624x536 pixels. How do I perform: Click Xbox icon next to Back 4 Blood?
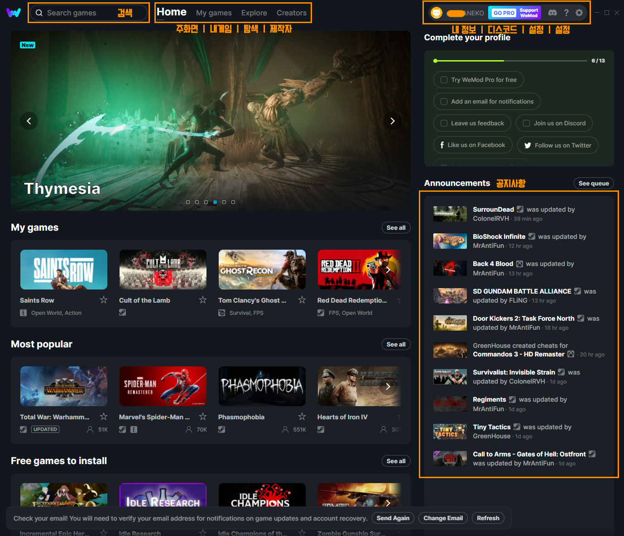(x=520, y=264)
